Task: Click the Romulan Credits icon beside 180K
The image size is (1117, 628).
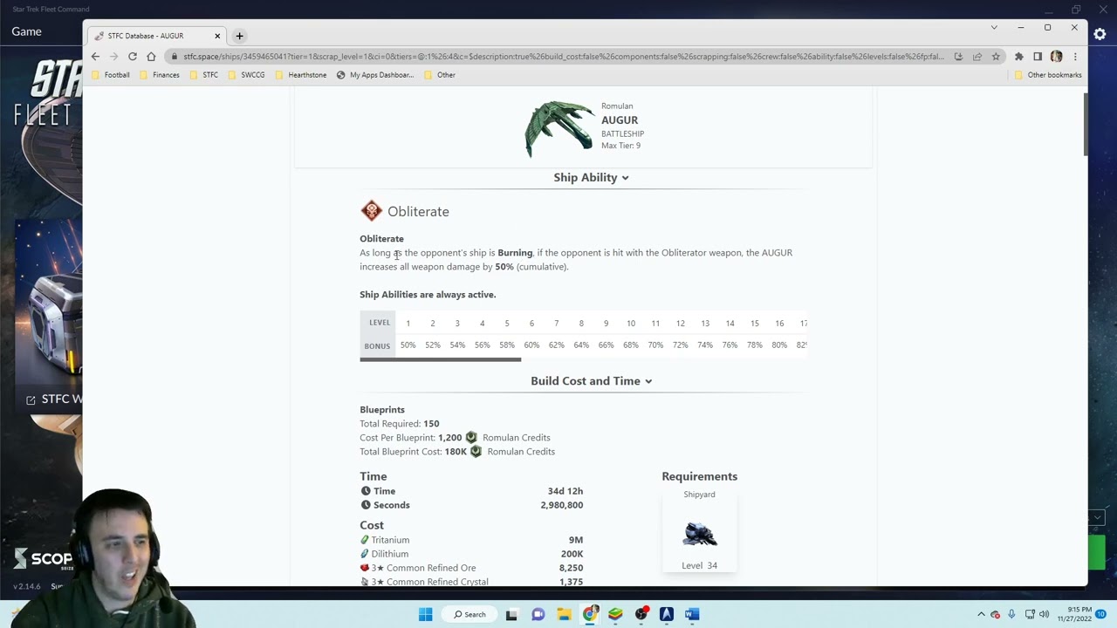Action: pos(476,452)
